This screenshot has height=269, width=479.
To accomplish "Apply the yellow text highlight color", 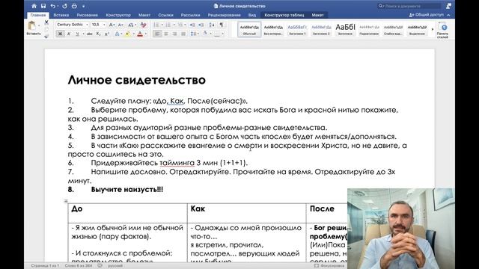I will [127, 34].
